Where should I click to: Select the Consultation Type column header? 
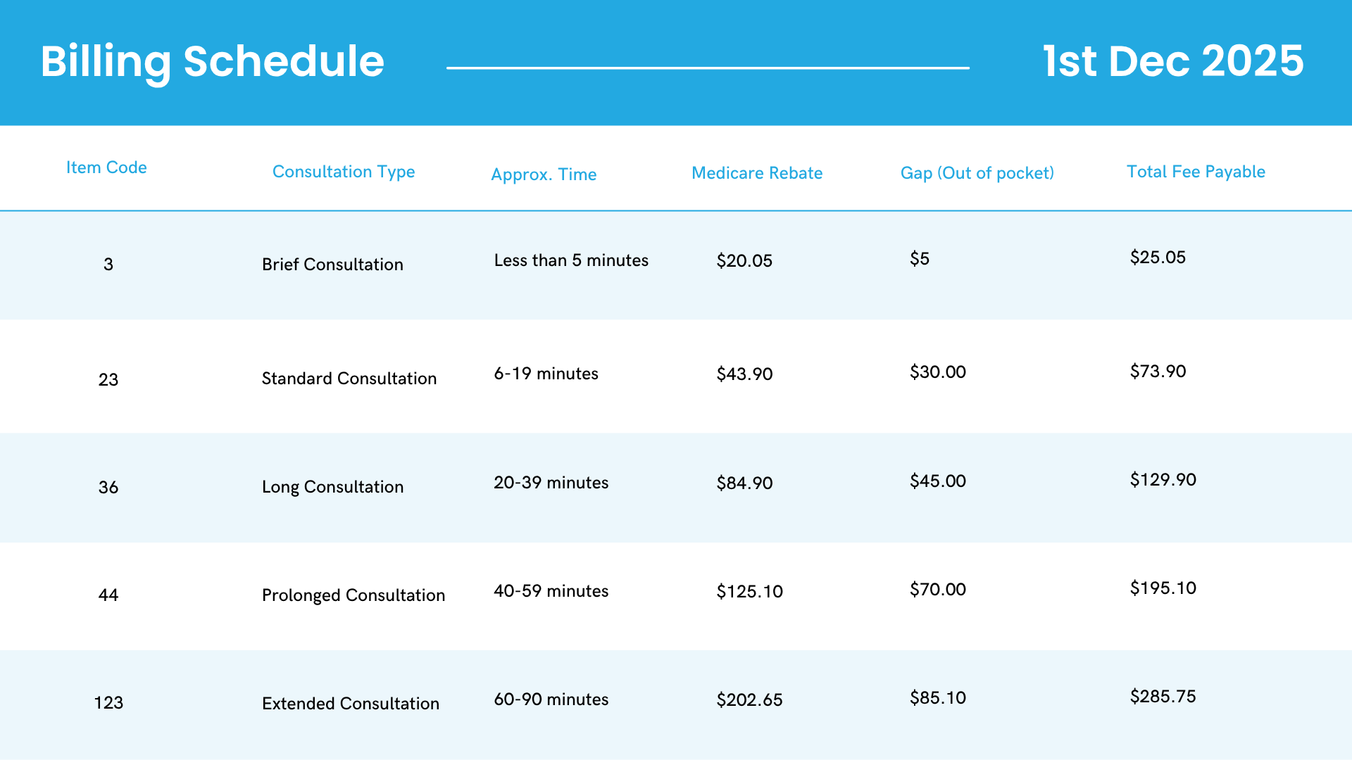tap(344, 172)
